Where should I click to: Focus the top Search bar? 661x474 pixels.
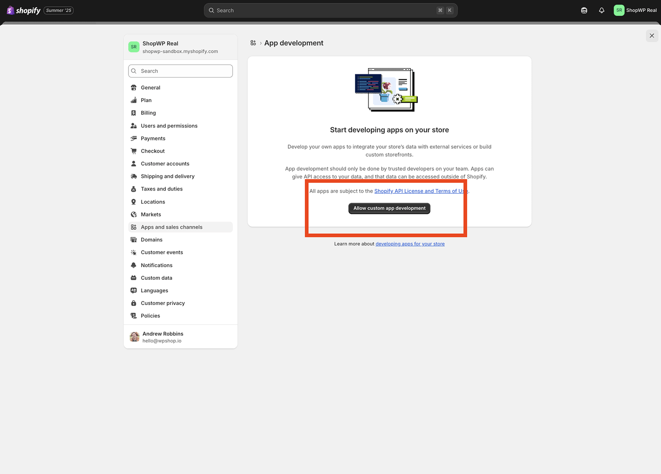click(x=330, y=10)
